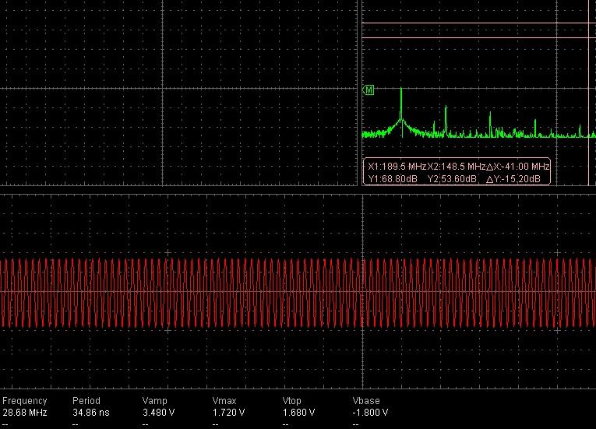Click the ΔX -41.00 MHz readout

pos(517,167)
